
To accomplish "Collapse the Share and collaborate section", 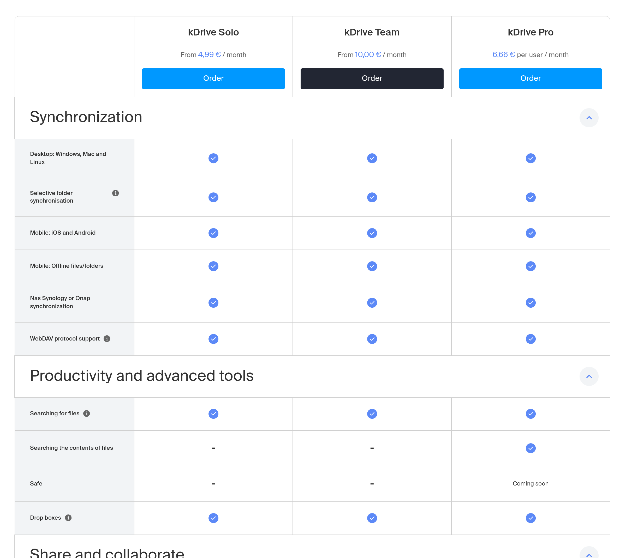I will (589, 554).
